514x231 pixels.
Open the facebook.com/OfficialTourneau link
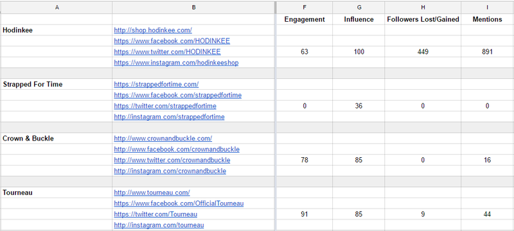[x=179, y=203]
